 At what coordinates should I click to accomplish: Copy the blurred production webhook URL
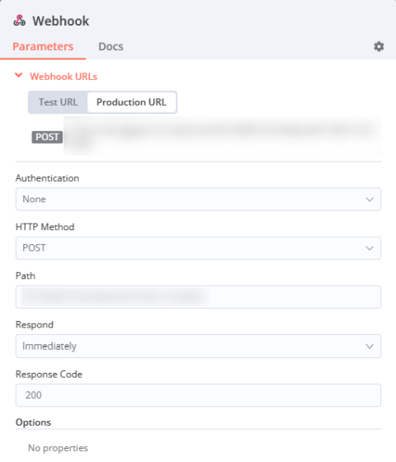pyautogui.click(x=223, y=136)
